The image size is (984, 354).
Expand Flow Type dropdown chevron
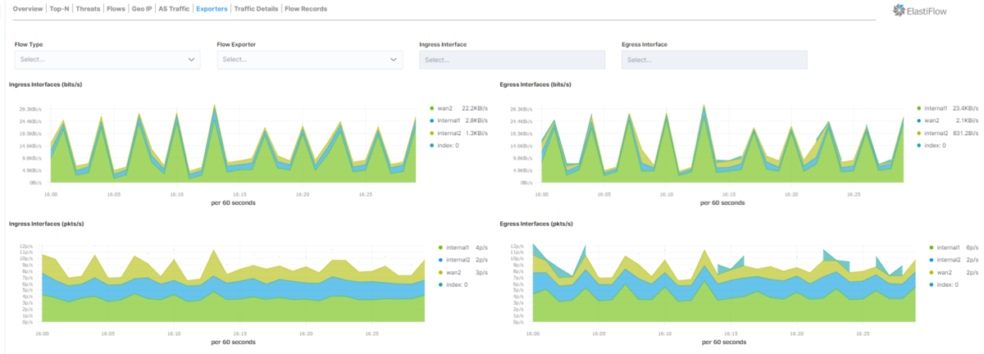coord(192,60)
